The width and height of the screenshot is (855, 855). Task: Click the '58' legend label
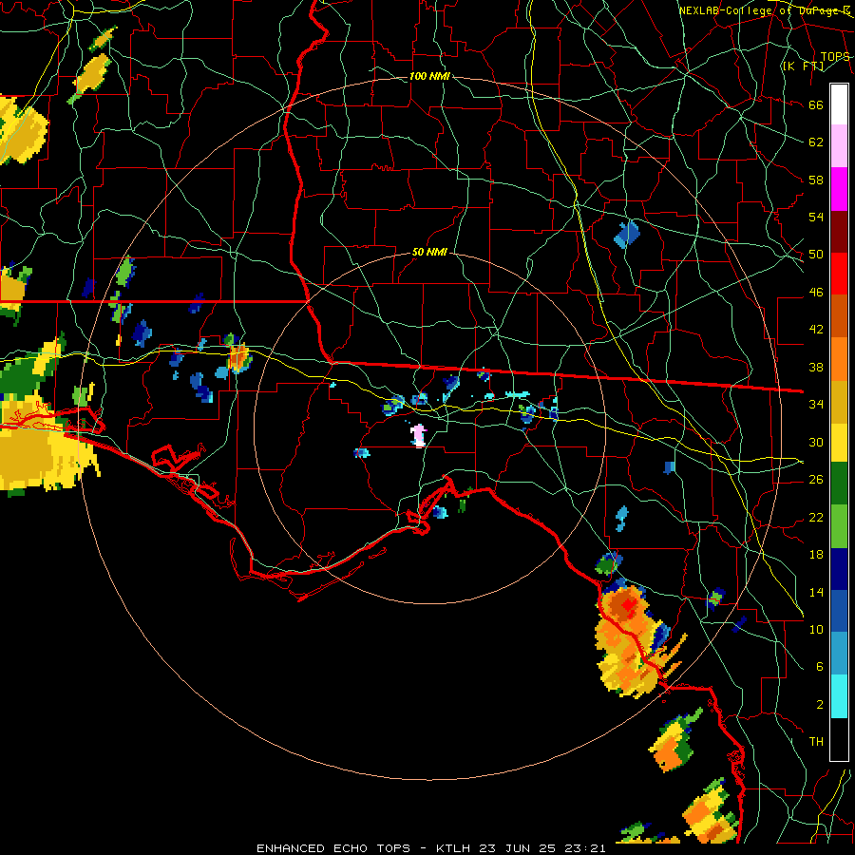pos(816,180)
